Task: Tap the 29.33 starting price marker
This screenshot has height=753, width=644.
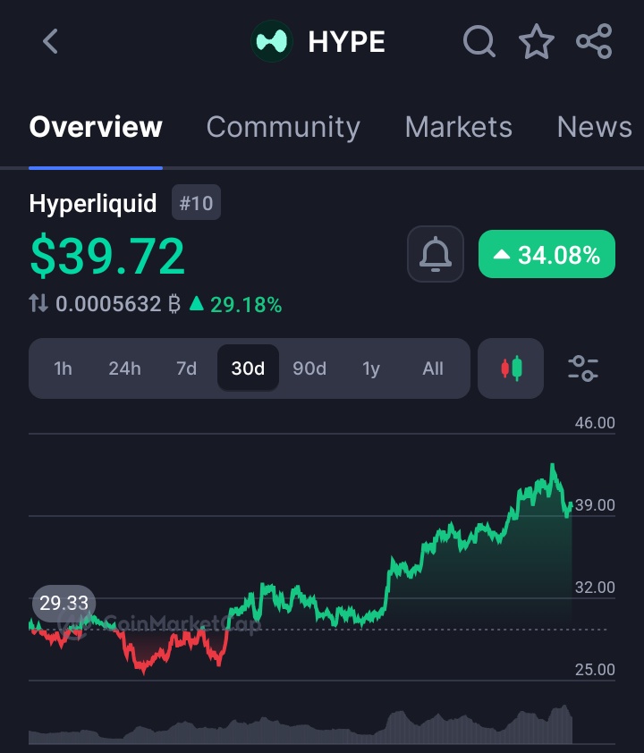Action: tap(64, 603)
